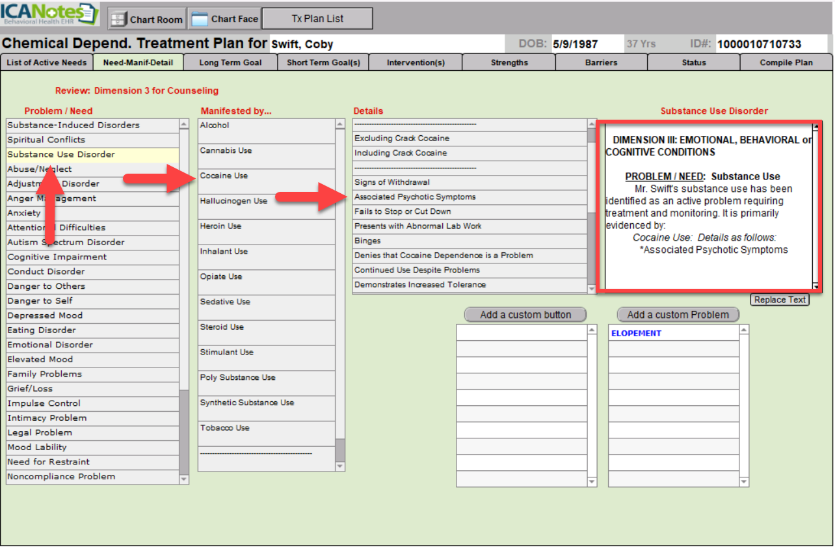Image resolution: width=835 pixels, height=547 pixels.
Task: Select Substance Use Disorder in the problem list
Action: click(x=92, y=155)
